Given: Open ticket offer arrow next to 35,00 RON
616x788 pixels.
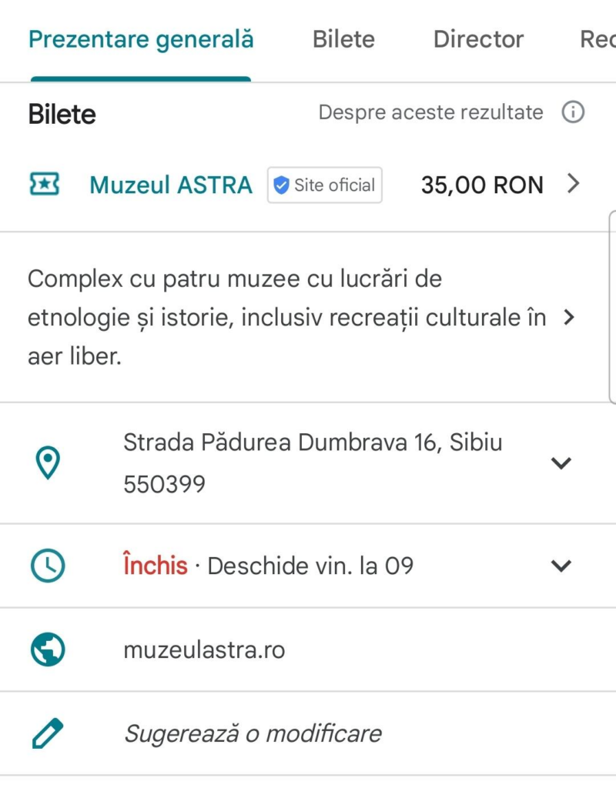Looking at the screenshot, I should [572, 185].
